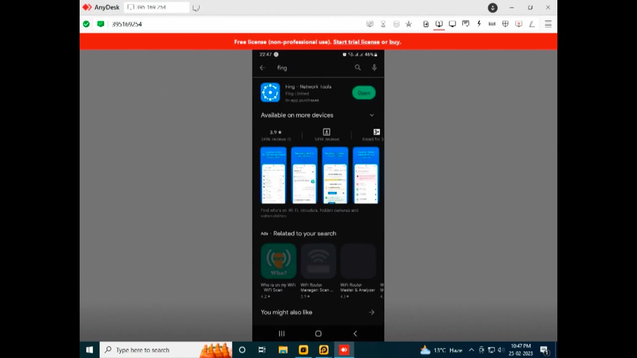Open the AnyDesk display settings monitor icon
This screenshot has width=637, height=358.
[452, 24]
